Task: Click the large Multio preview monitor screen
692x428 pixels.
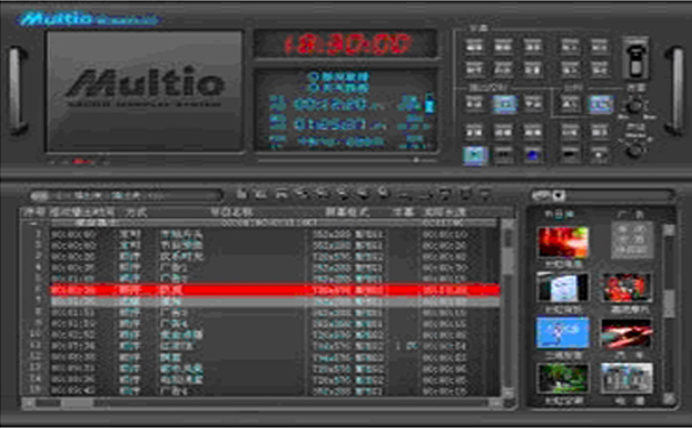Action: pos(144,91)
